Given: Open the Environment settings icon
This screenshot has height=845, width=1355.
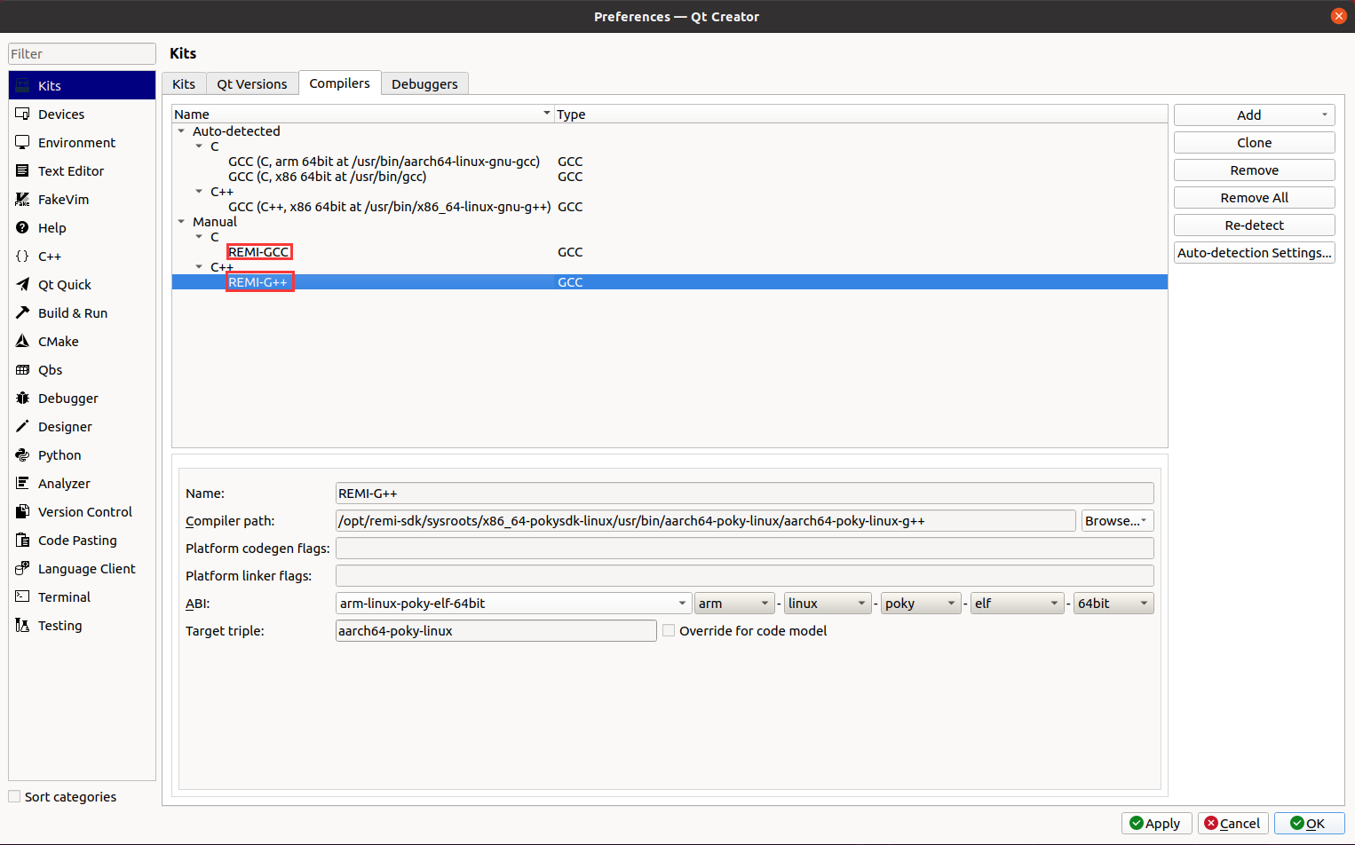Looking at the screenshot, I should point(23,143).
